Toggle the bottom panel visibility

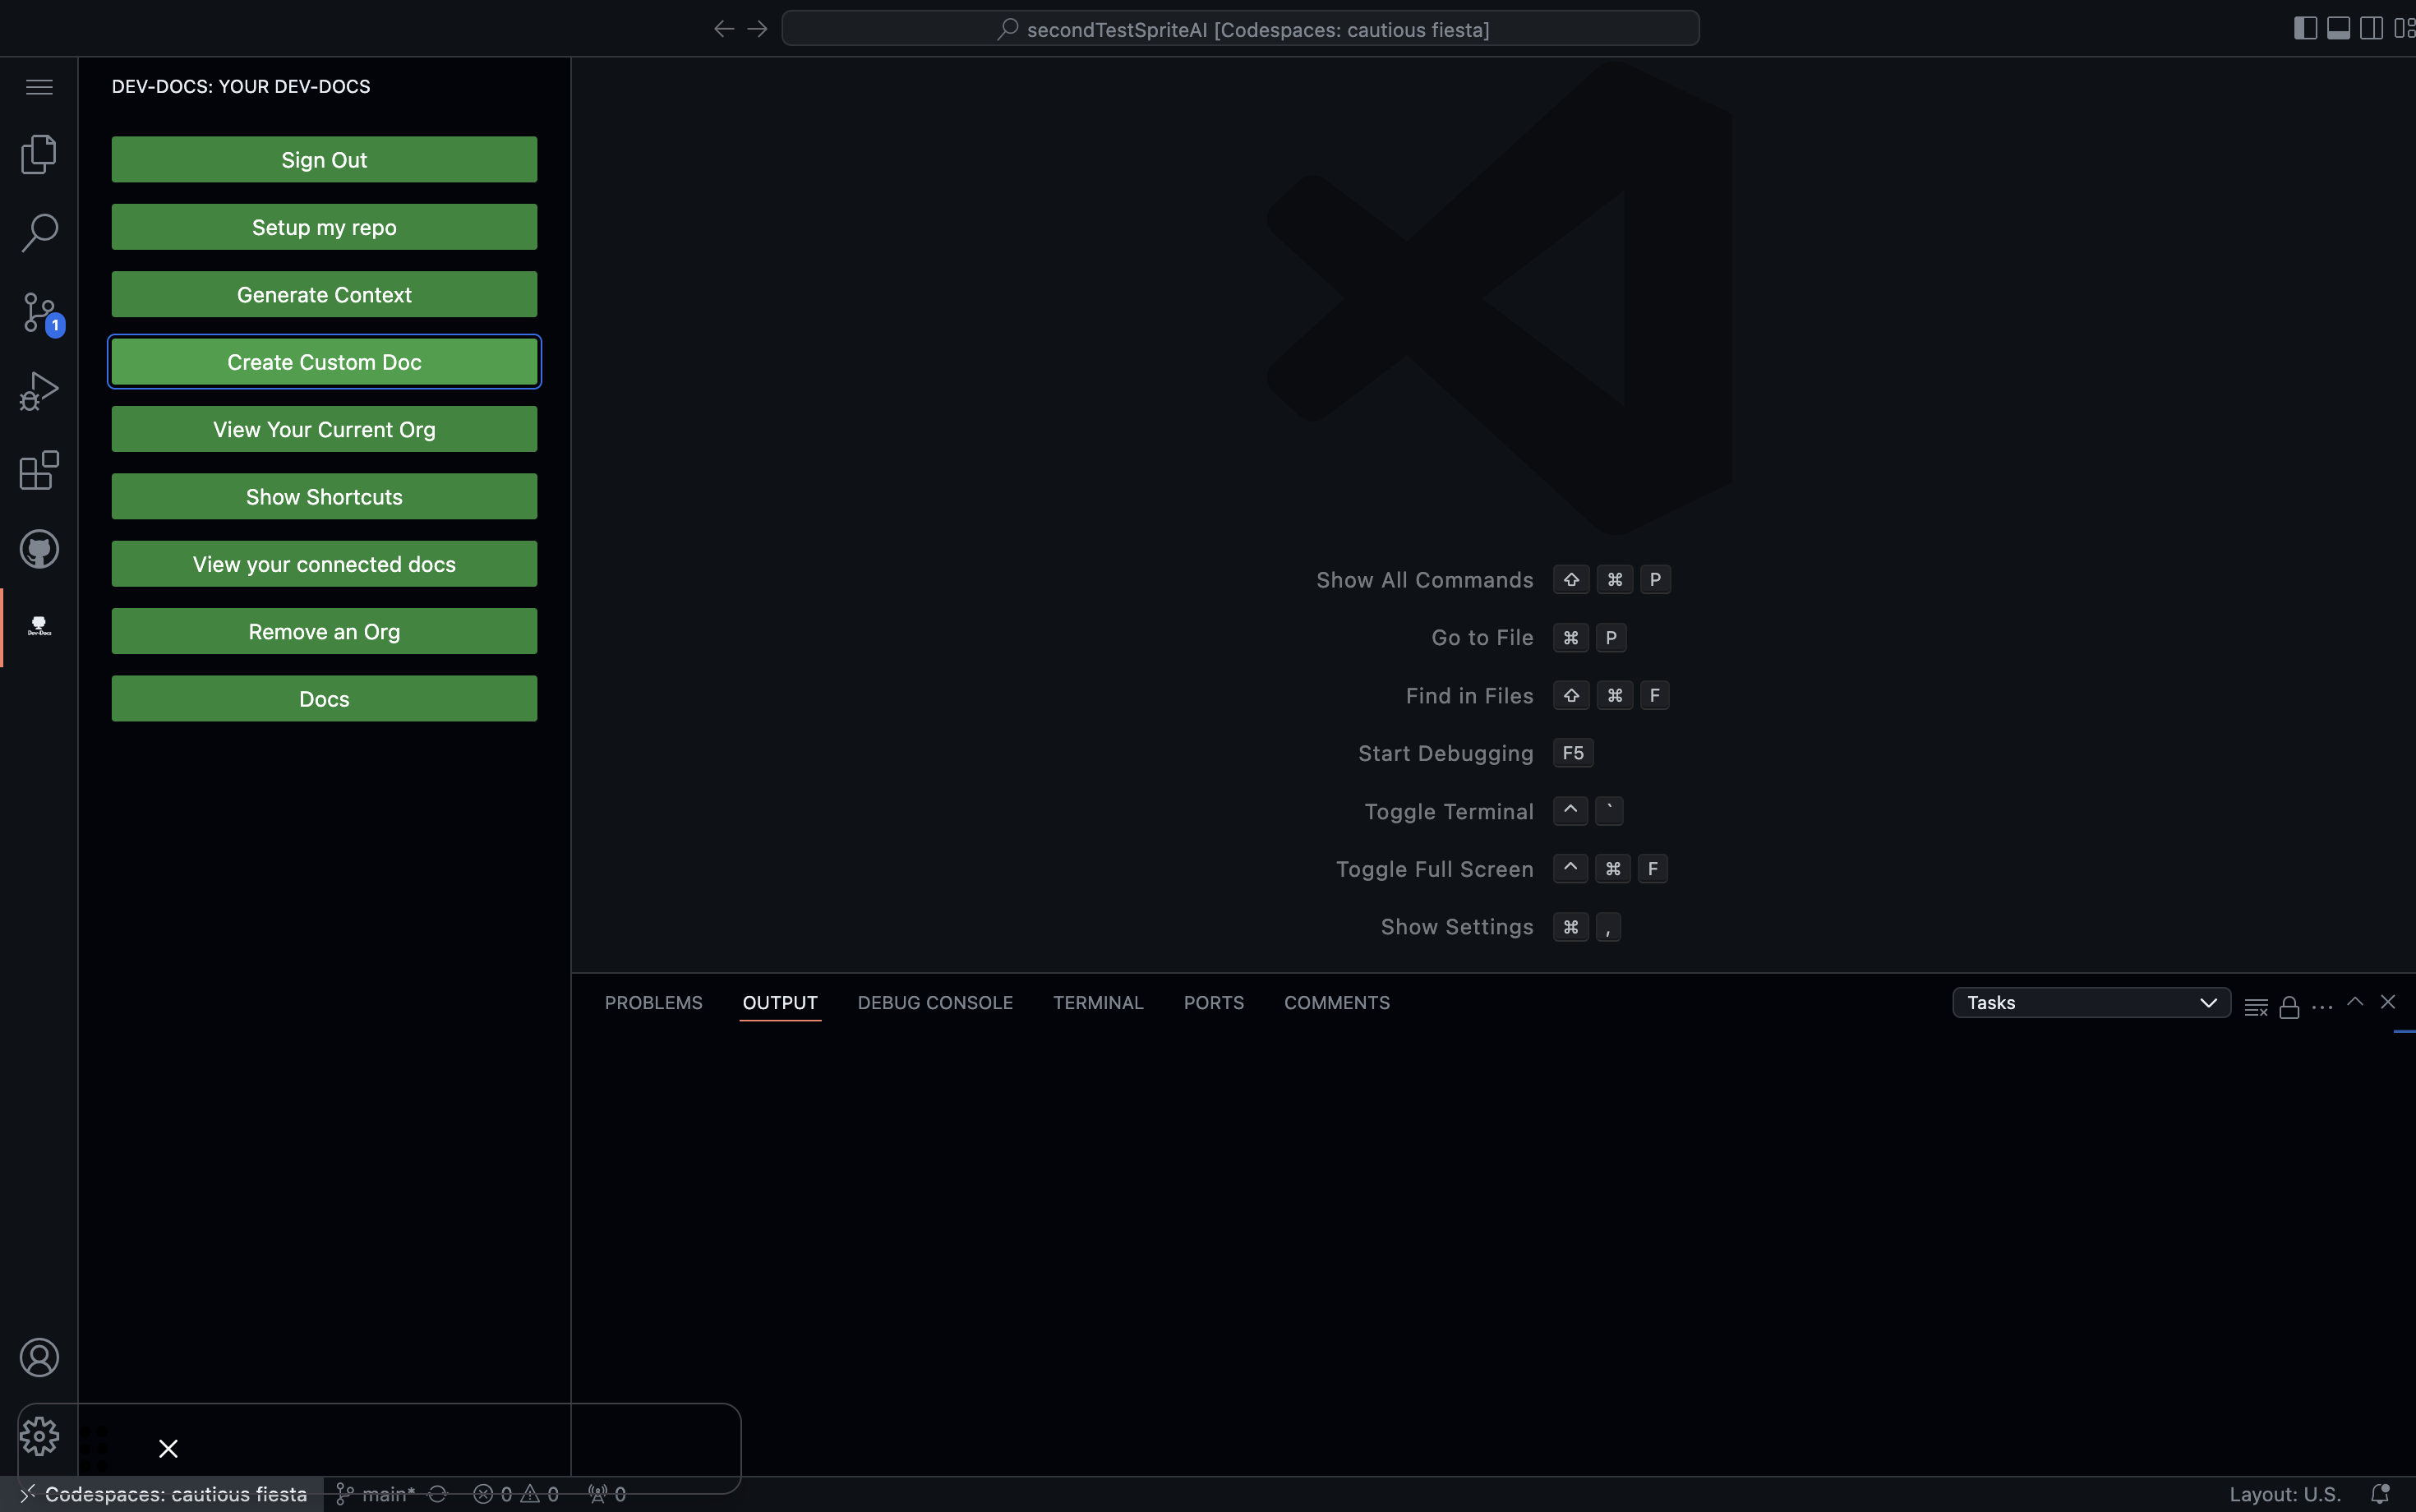point(2339,27)
